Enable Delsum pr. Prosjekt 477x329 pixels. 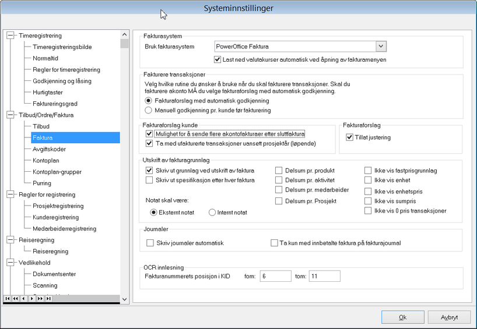(x=279, y=201)
